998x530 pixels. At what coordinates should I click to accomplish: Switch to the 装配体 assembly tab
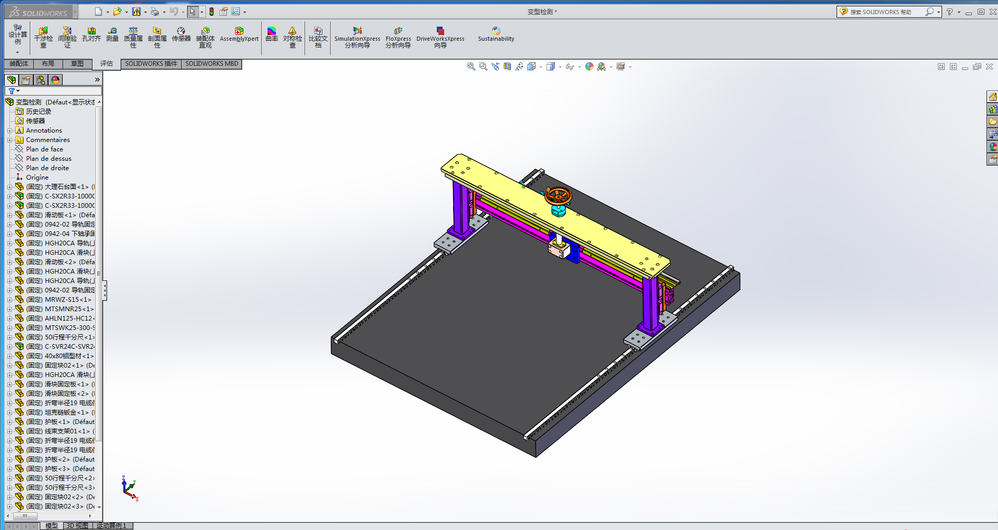pyautogui.click(x=19, y=64)
